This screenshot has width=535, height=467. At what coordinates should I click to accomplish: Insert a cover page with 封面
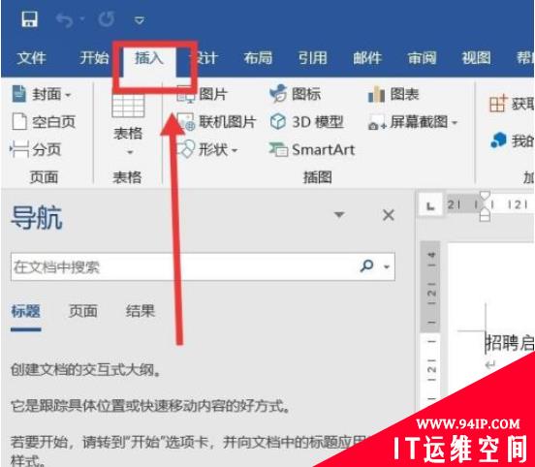[42, 94]
